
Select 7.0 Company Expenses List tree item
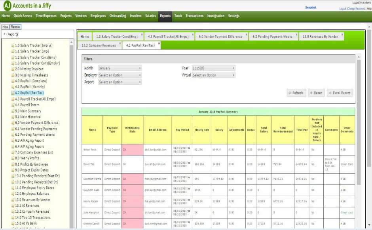(x=34, y=152)
